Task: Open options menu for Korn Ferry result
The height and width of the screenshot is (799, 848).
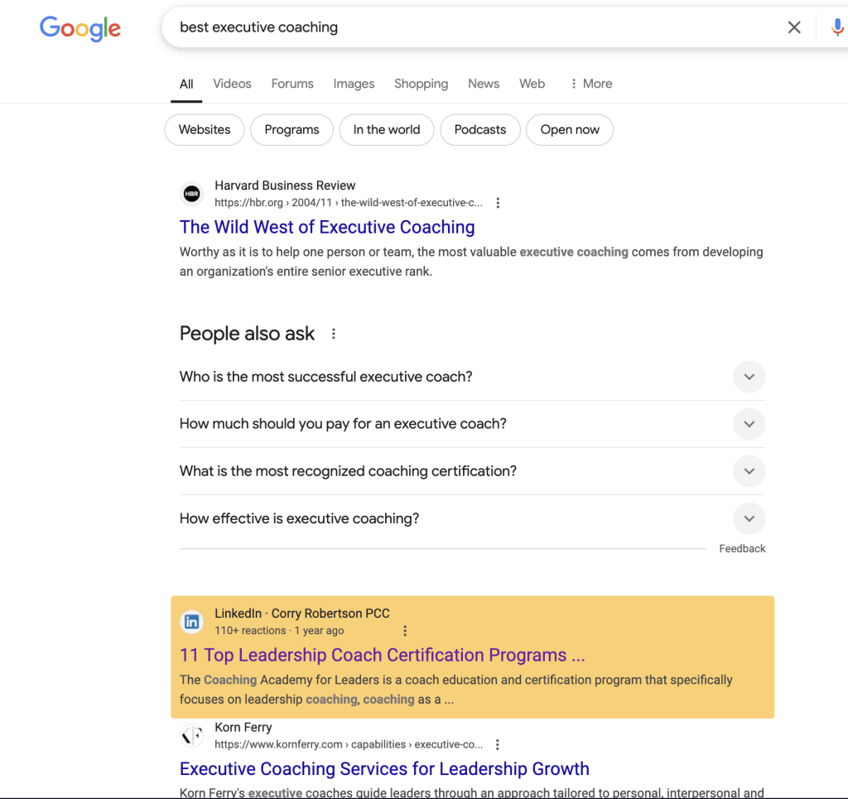Action: (x=497, y=744)
